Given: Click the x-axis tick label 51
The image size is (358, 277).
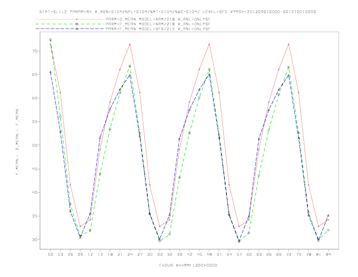Looking at the screenshot, I should (x=219, y=254).
